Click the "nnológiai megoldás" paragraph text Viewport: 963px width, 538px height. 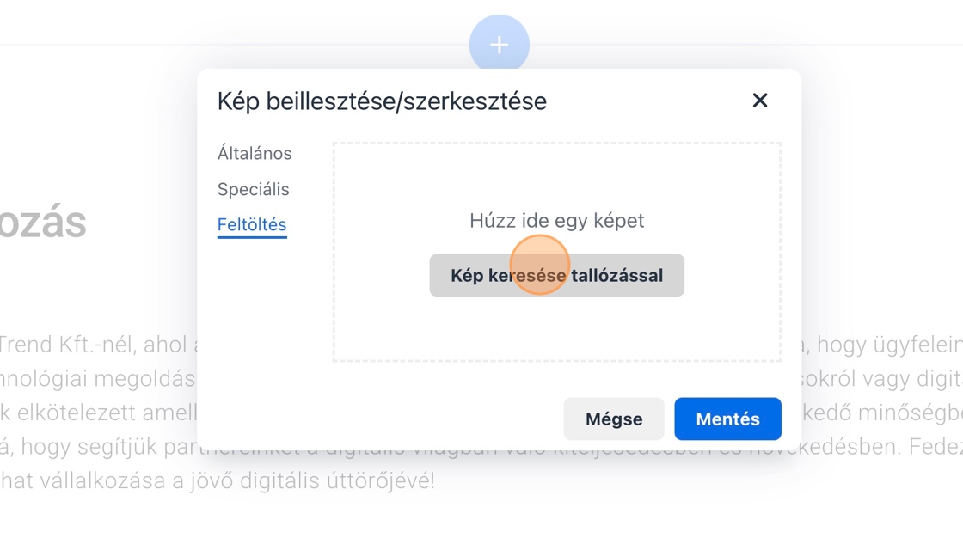(96, 379)
